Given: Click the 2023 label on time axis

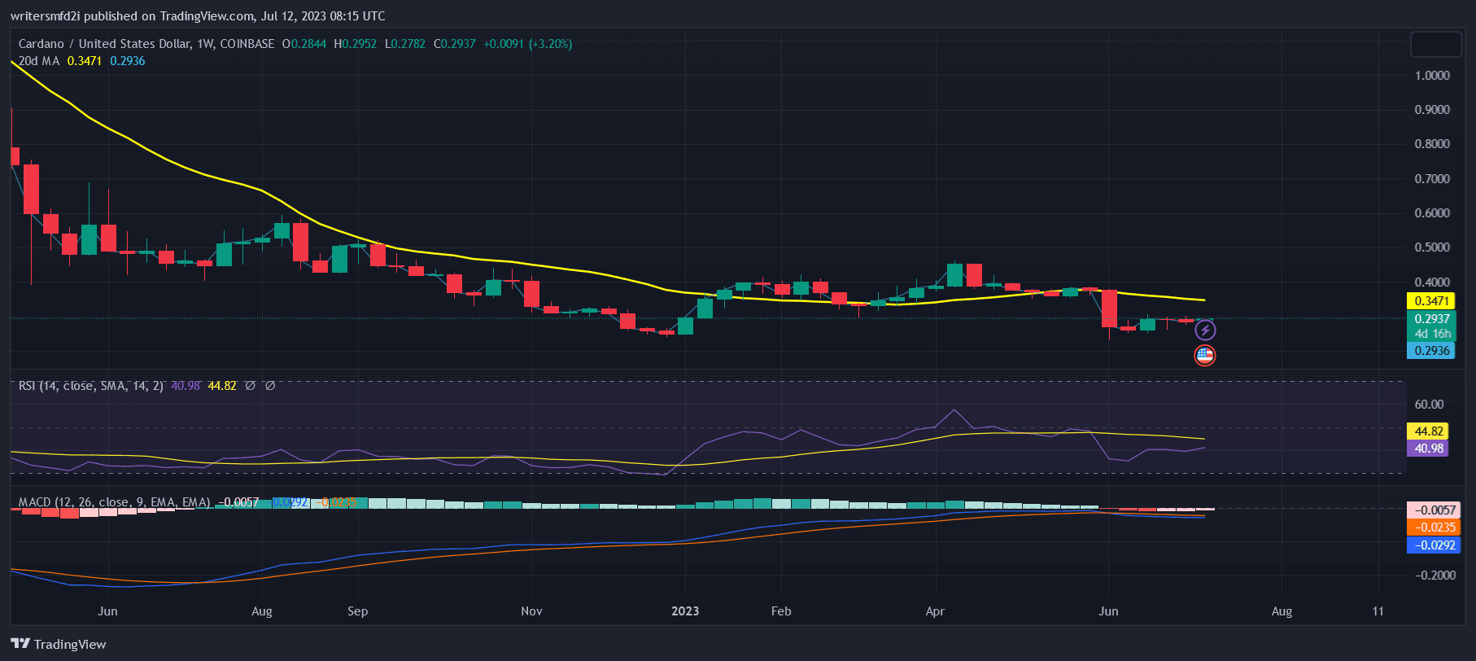Looking at the screenshot, I should tap(684, 611).
